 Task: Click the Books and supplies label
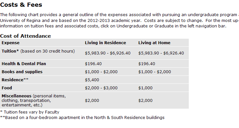22,72
